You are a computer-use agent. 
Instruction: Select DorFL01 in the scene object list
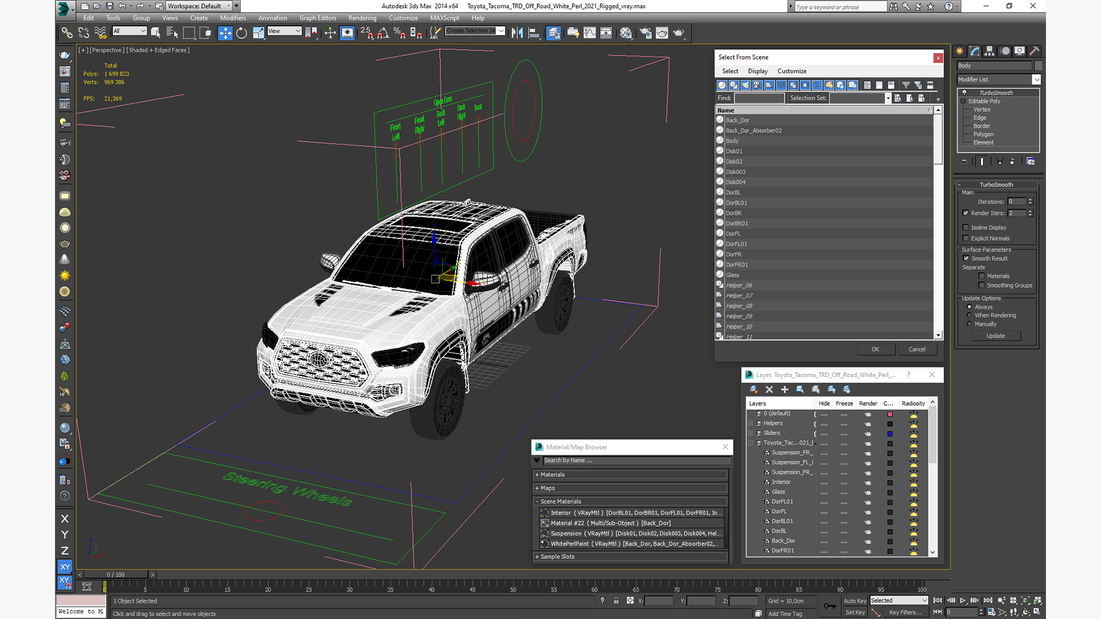736,244
